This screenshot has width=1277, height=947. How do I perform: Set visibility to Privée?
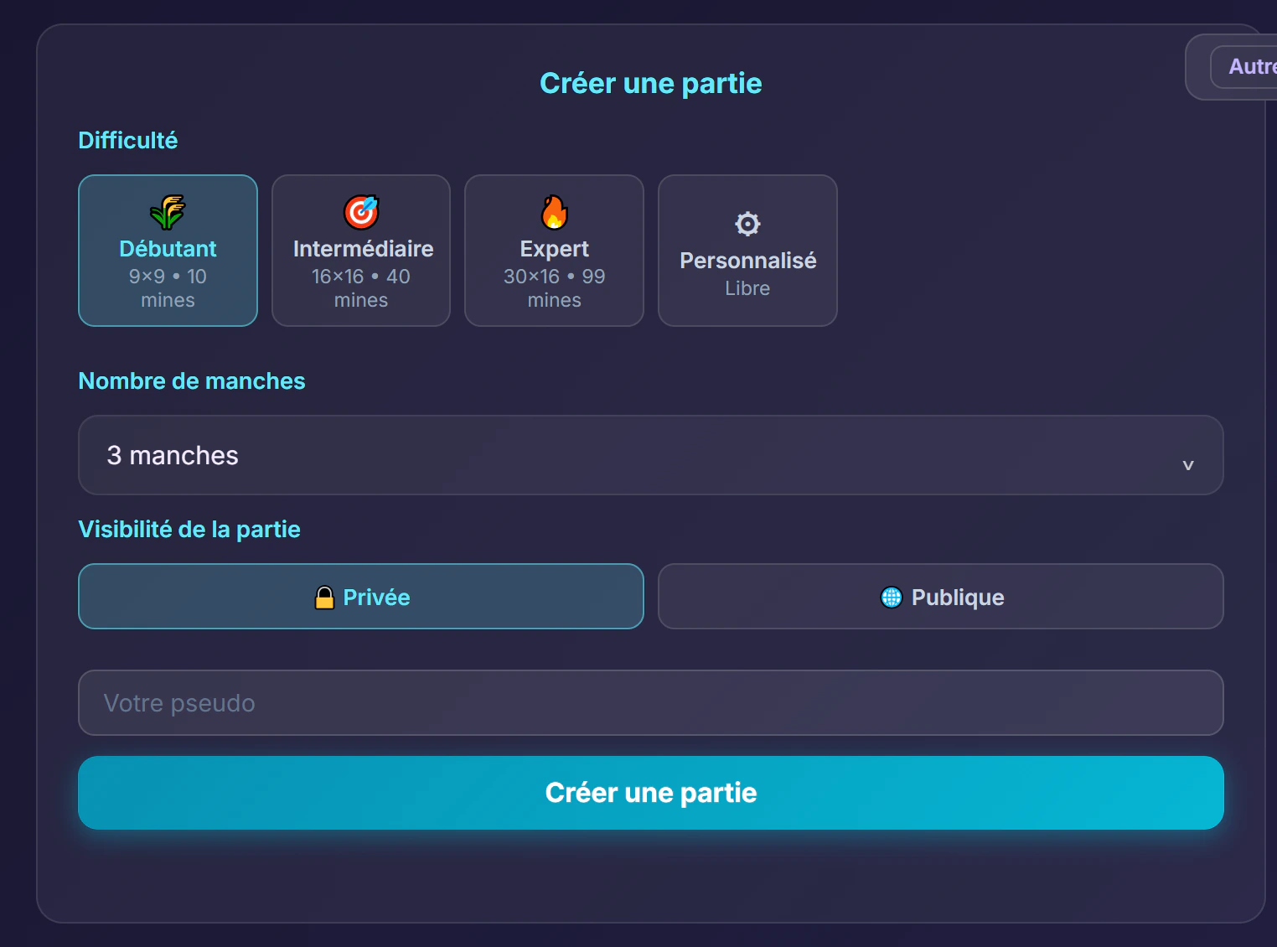pyautogui.click(x=361, y=597)
